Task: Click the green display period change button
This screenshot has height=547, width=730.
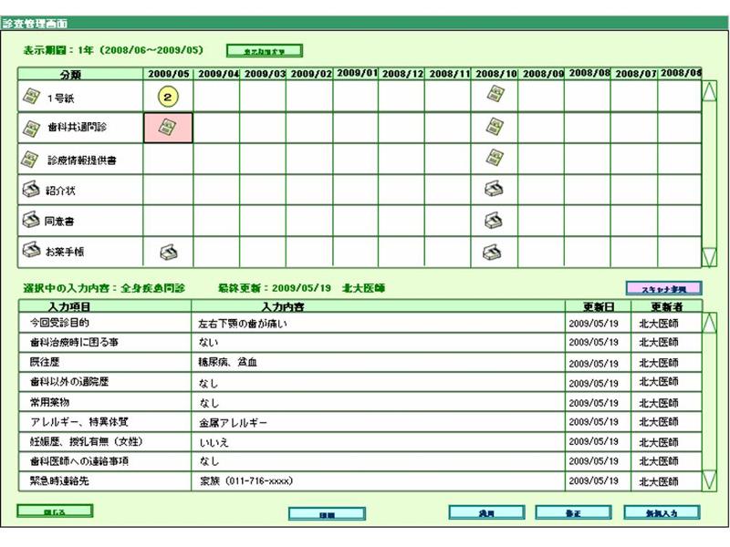Action: [264, 51]
